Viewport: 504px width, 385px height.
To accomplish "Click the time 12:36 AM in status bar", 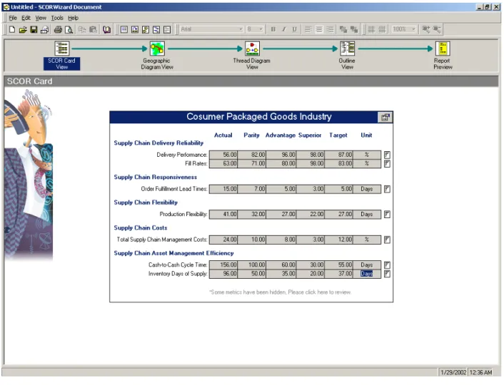I will pyautogui.click(x=481, y=372).
